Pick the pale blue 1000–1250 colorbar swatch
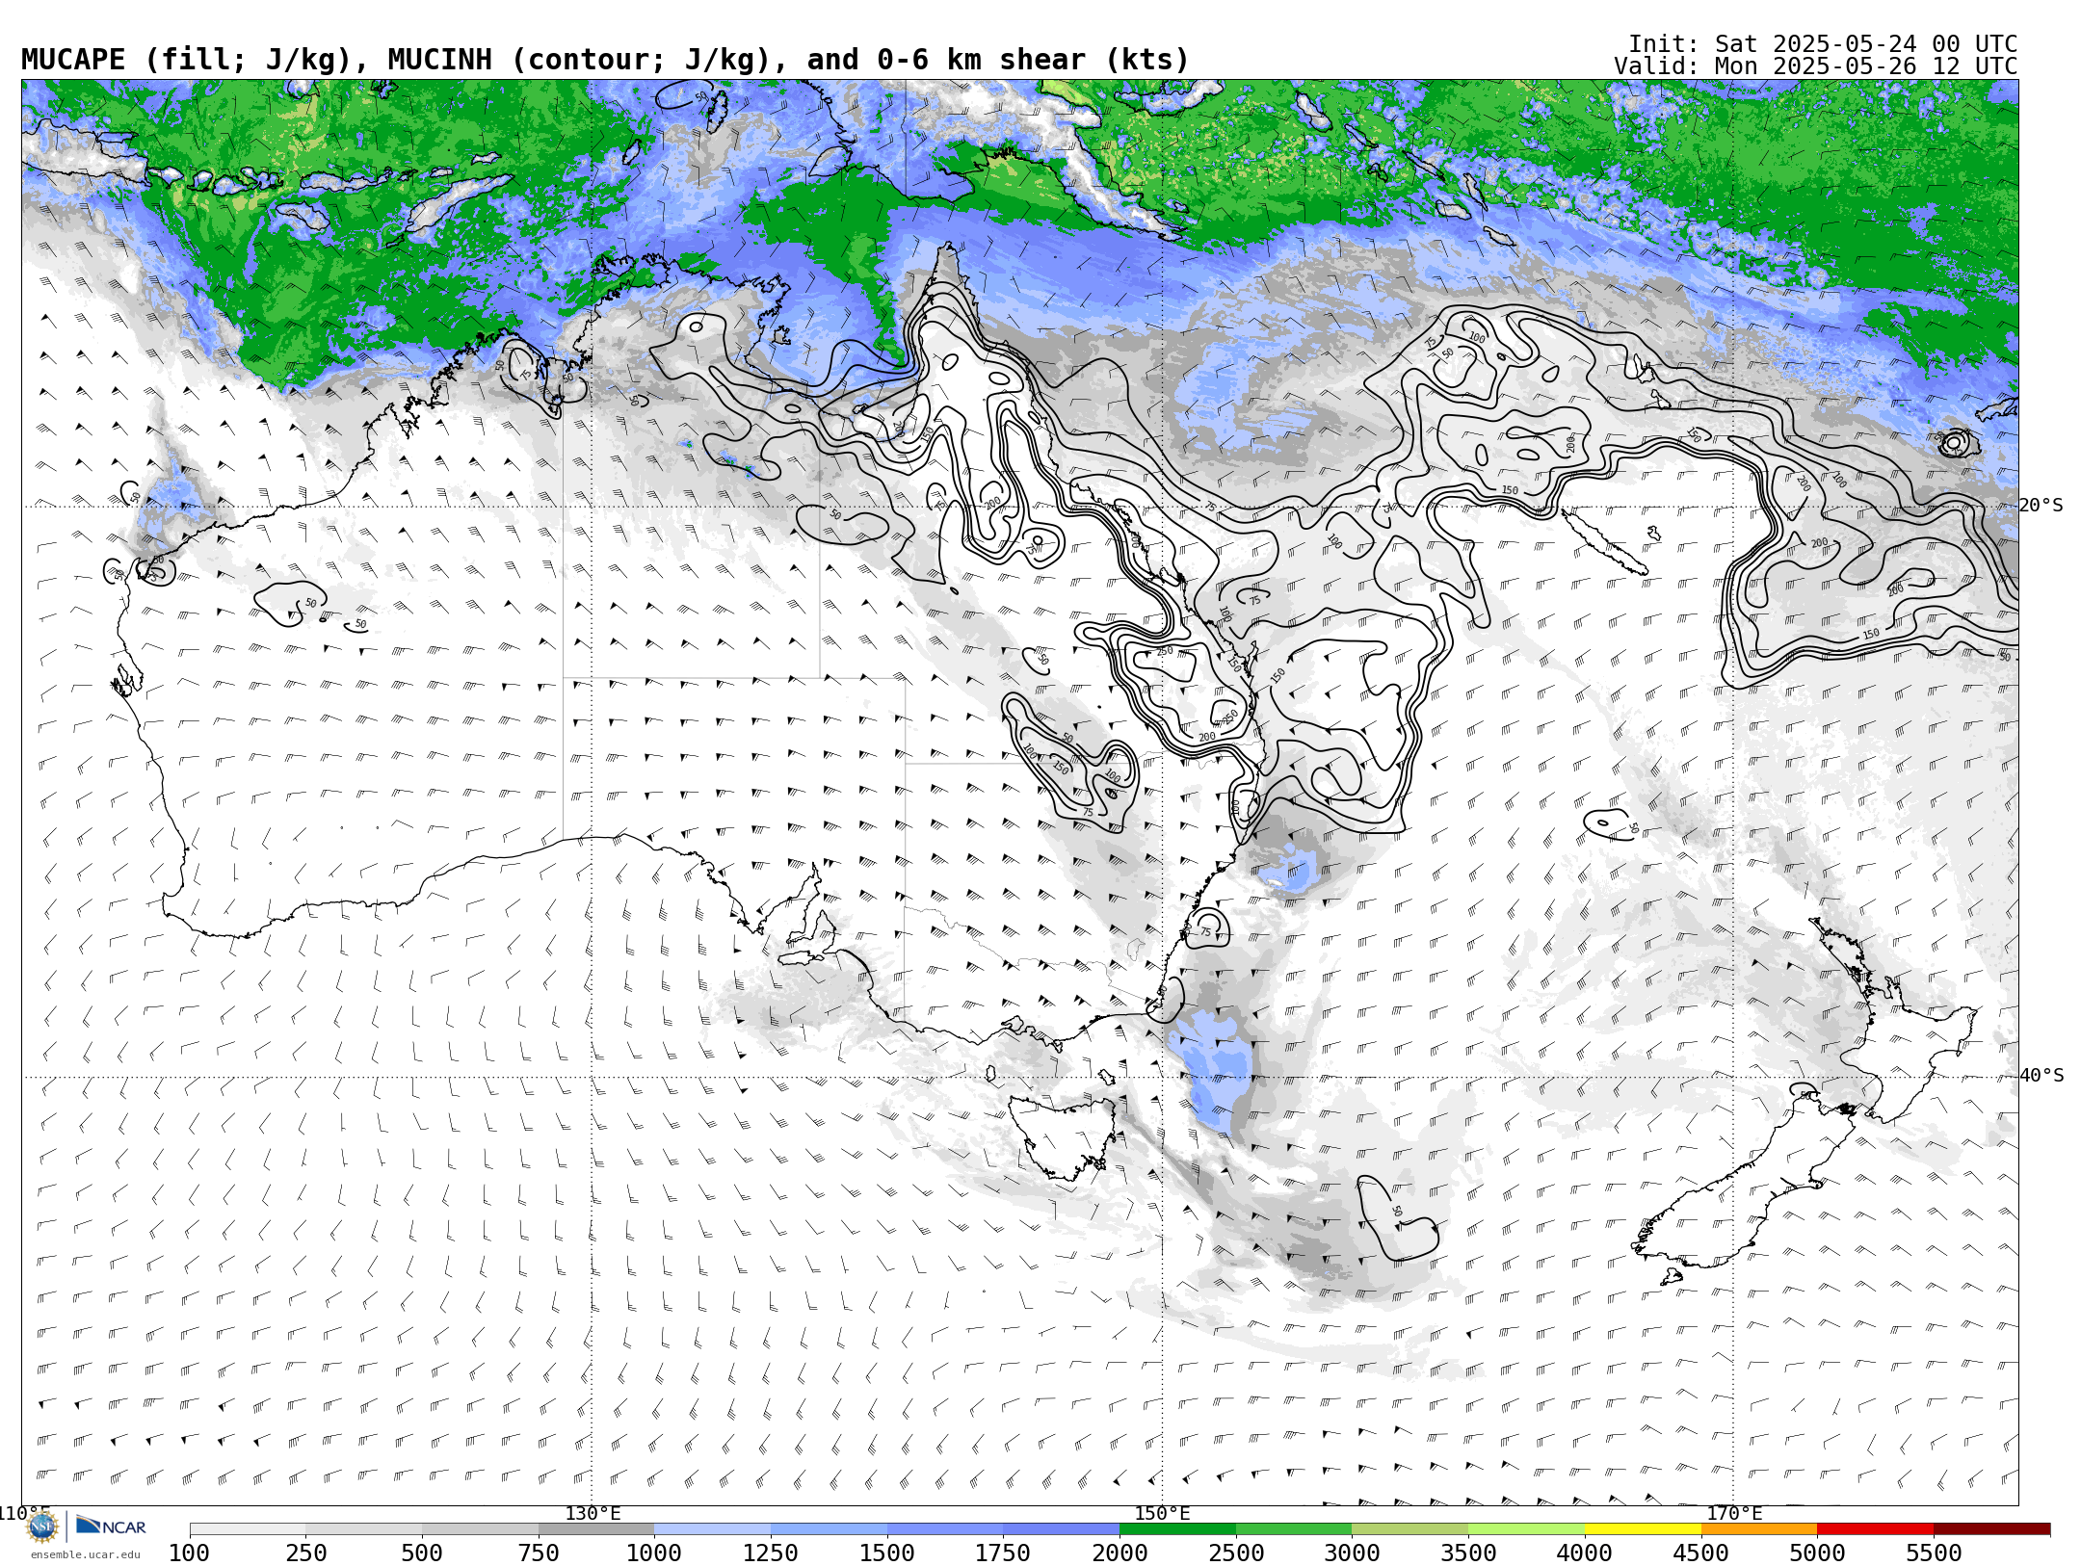Screen dimensions: 2081x1566 click(713, 1529)
